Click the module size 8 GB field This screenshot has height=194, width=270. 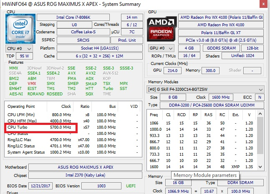[173, 97]
